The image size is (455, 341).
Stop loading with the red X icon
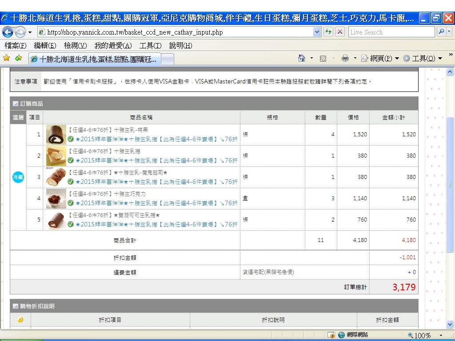point(340,32)
